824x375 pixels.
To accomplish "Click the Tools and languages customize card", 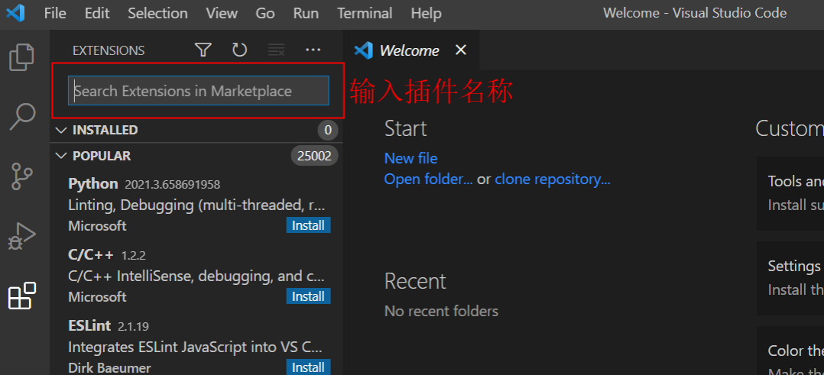I will (x=790, y=193).
